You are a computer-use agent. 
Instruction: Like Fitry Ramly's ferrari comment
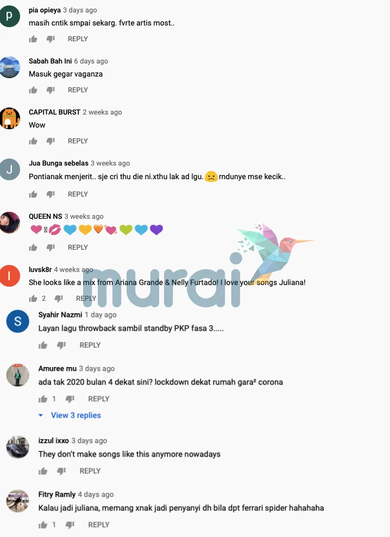pyautogui.click(x=43, y=525)
